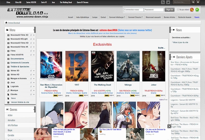Expand Ebooks submenu arrow
Viewport: 205px width, 140px height.
click(34, 94)
